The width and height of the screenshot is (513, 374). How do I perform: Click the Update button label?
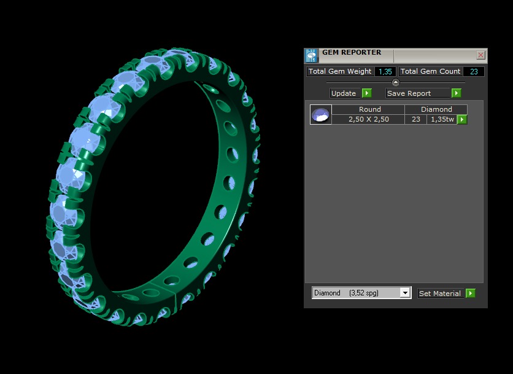pyautogui.click(x=344, y=93)
